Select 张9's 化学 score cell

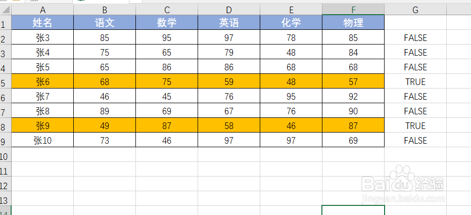tap(291, 125)
